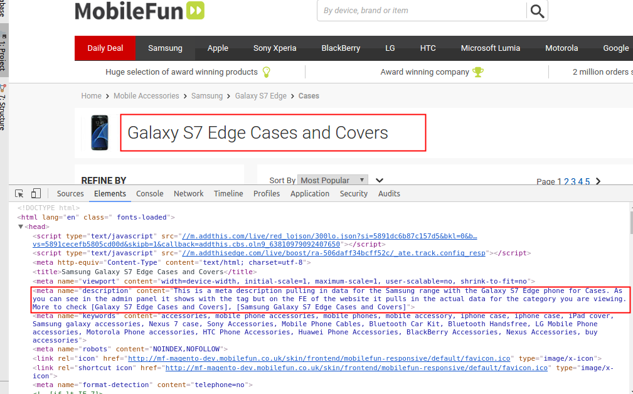Open the Apple navigation menu

point(218,48)
